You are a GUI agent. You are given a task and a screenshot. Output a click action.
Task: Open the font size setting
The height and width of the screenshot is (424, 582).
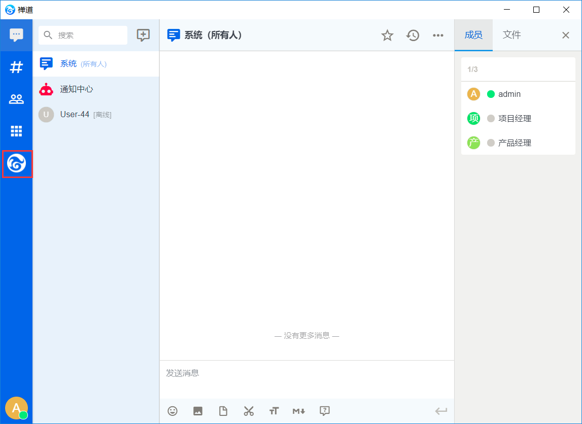coord(274,411)
